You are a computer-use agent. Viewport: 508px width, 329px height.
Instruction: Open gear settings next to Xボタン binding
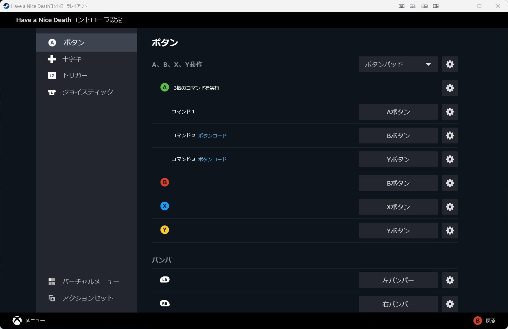[450, 207]
